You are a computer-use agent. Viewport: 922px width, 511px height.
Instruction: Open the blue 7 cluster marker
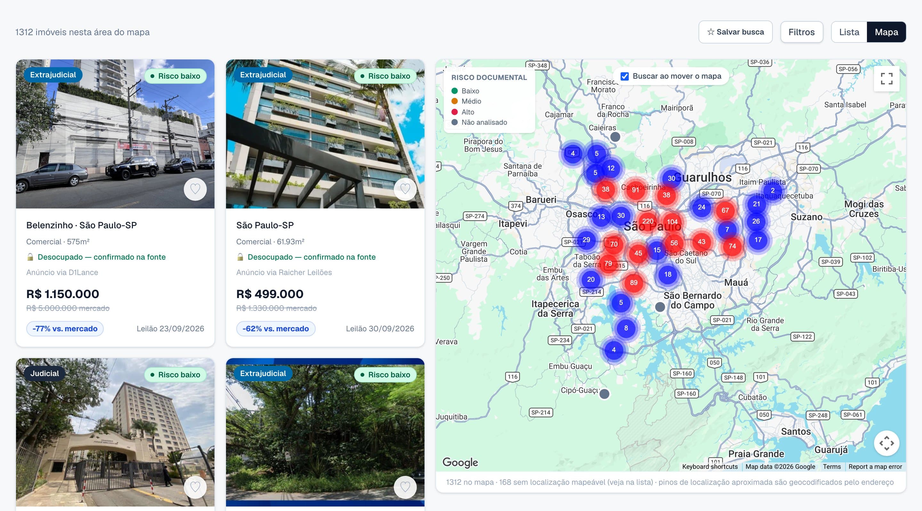tap(727, 230)
